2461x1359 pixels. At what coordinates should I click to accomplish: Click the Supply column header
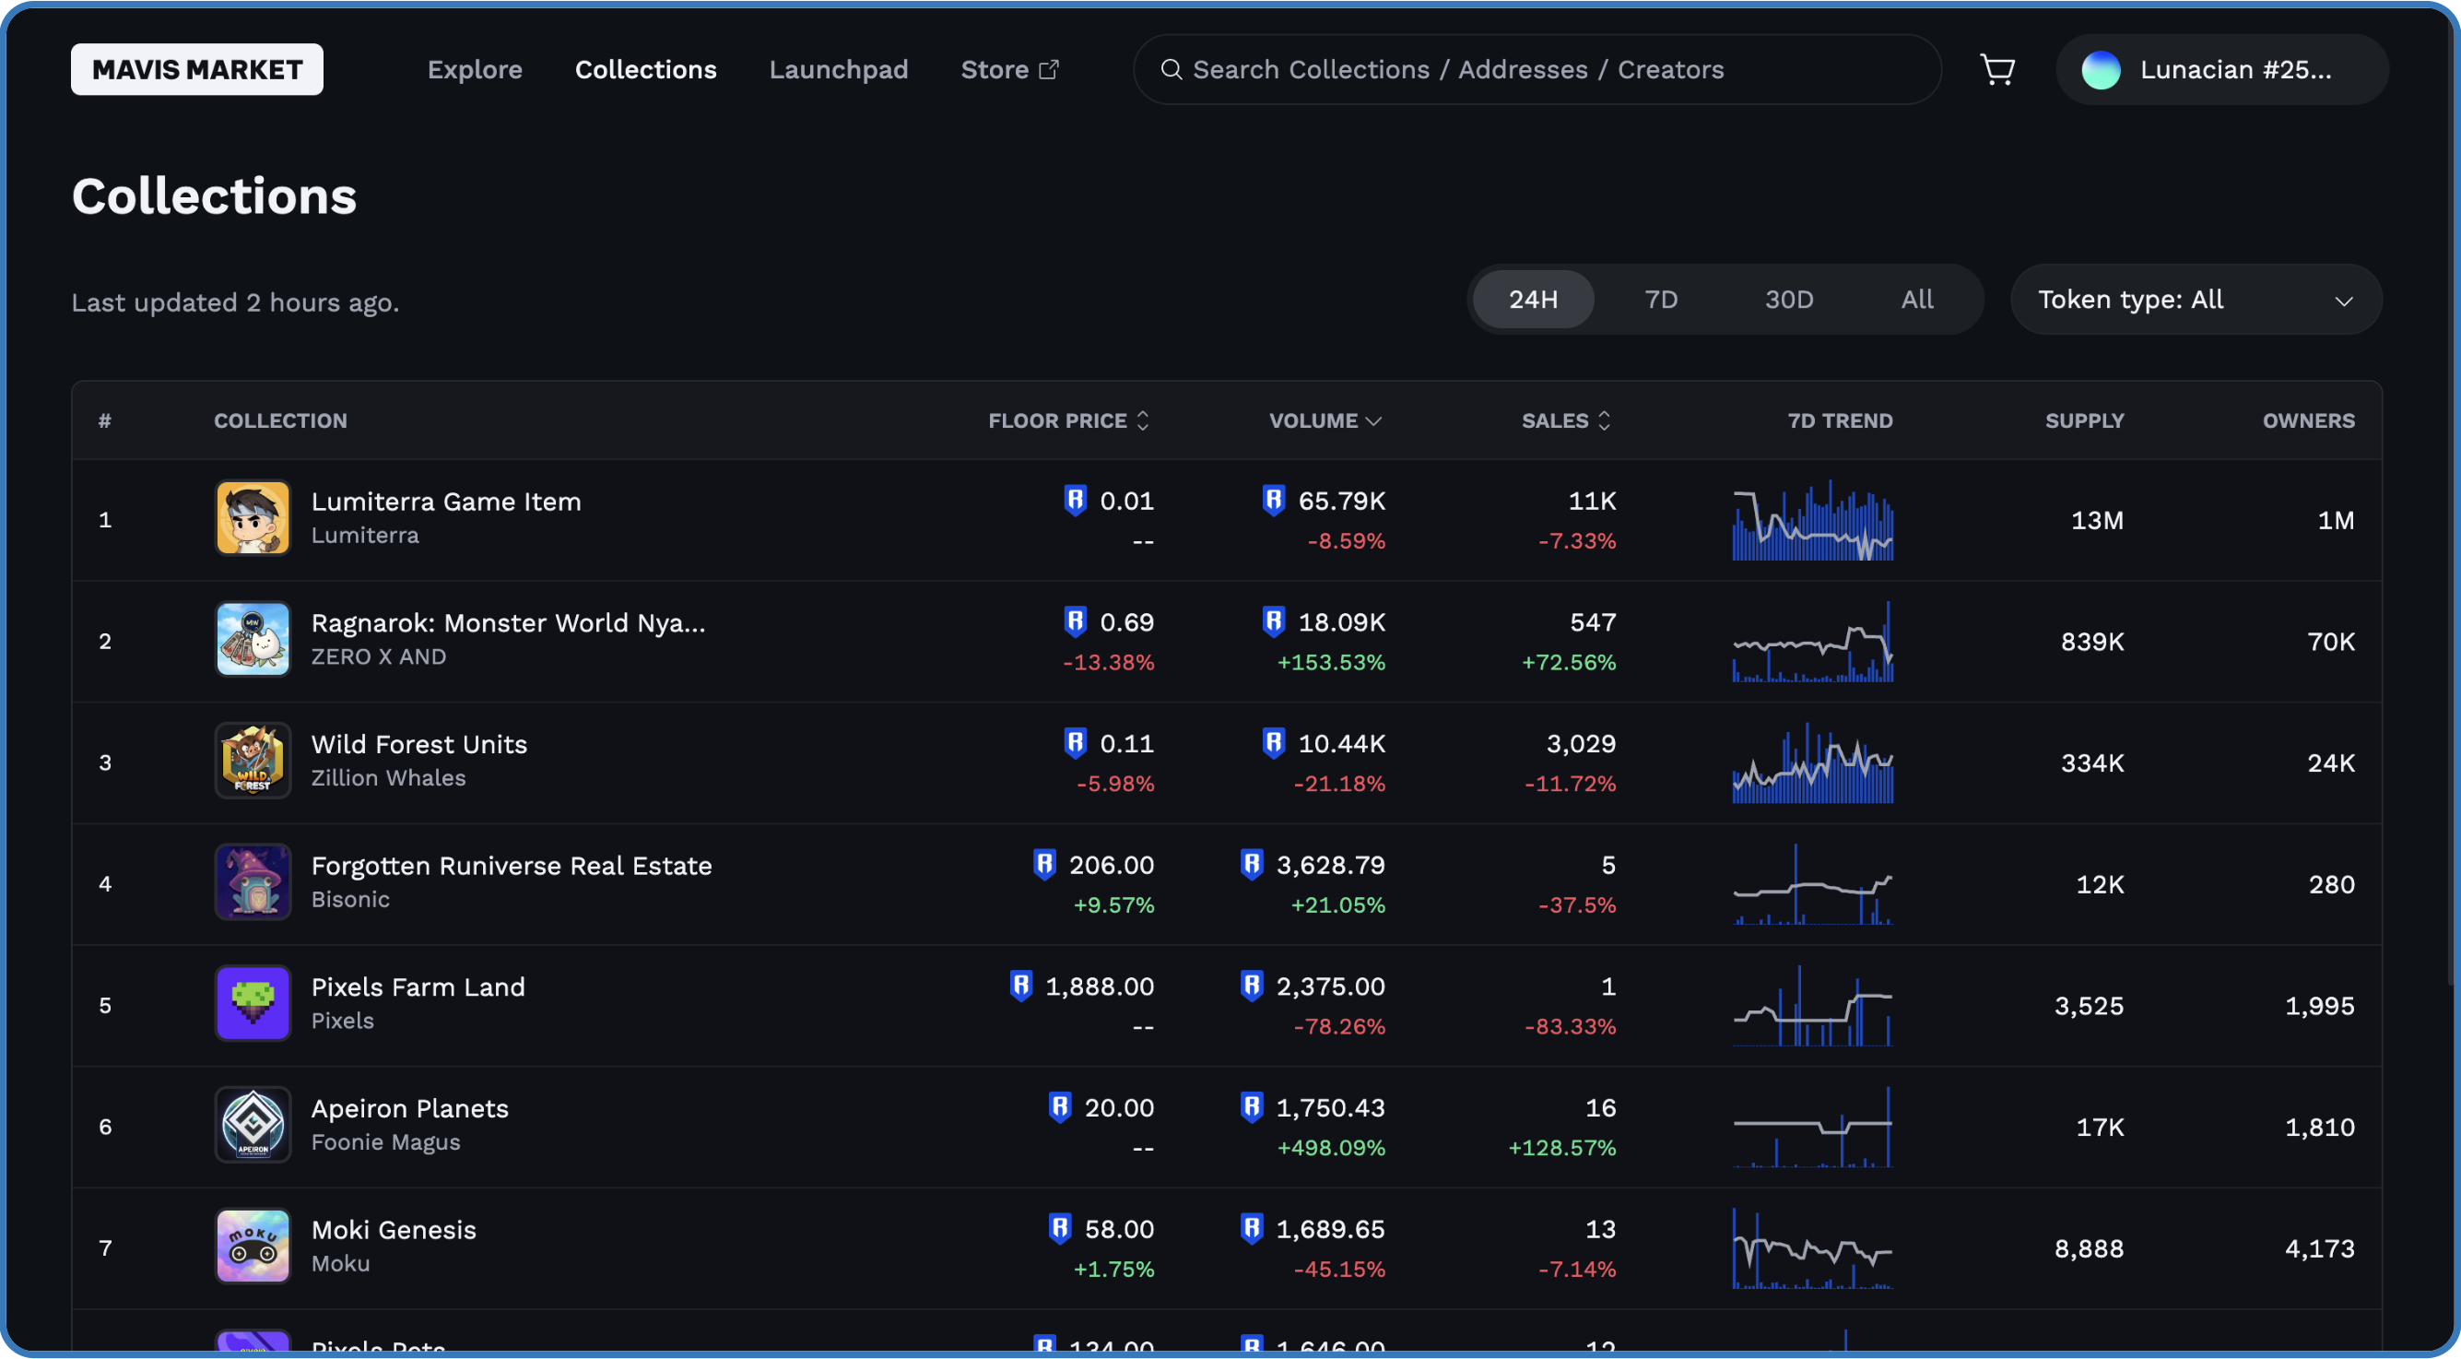click(x=2085, y=420)
